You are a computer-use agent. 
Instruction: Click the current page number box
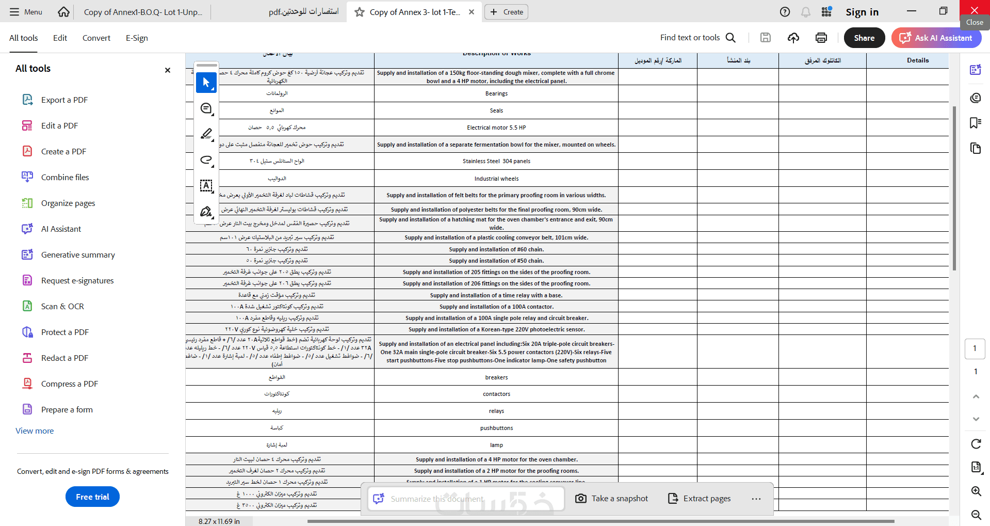[x=975, y=348]
